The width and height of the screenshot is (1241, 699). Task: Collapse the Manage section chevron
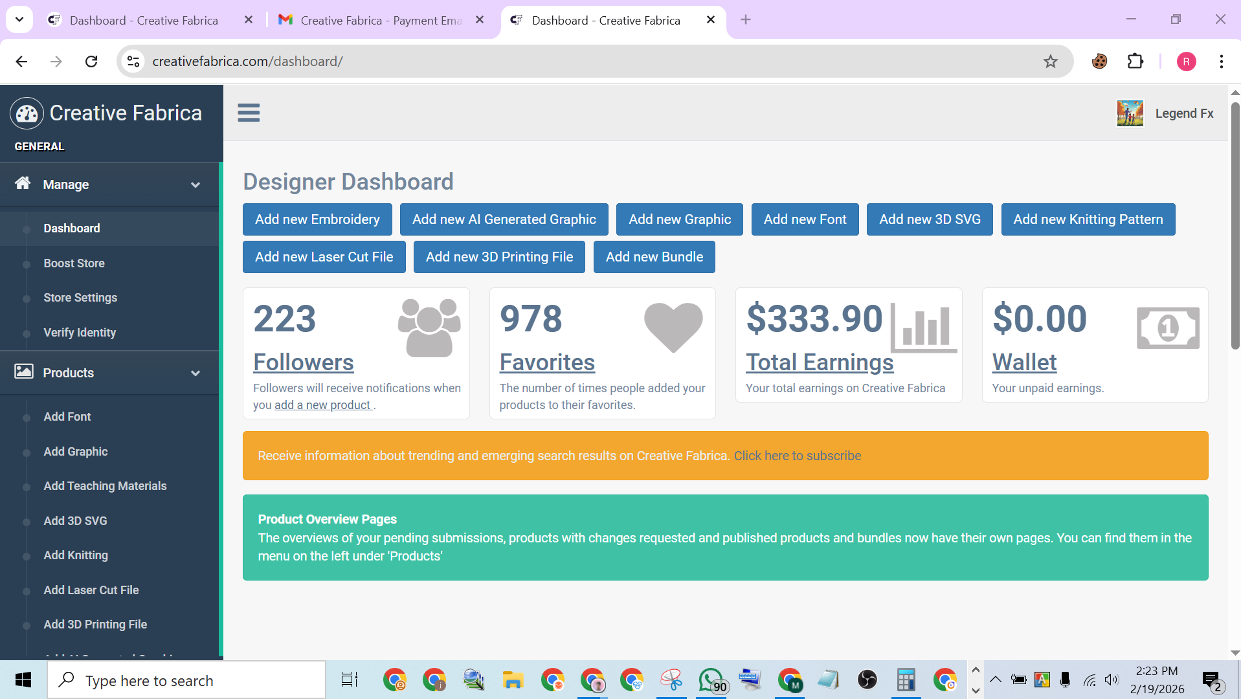pyautogui.click(x=195, y=184)
